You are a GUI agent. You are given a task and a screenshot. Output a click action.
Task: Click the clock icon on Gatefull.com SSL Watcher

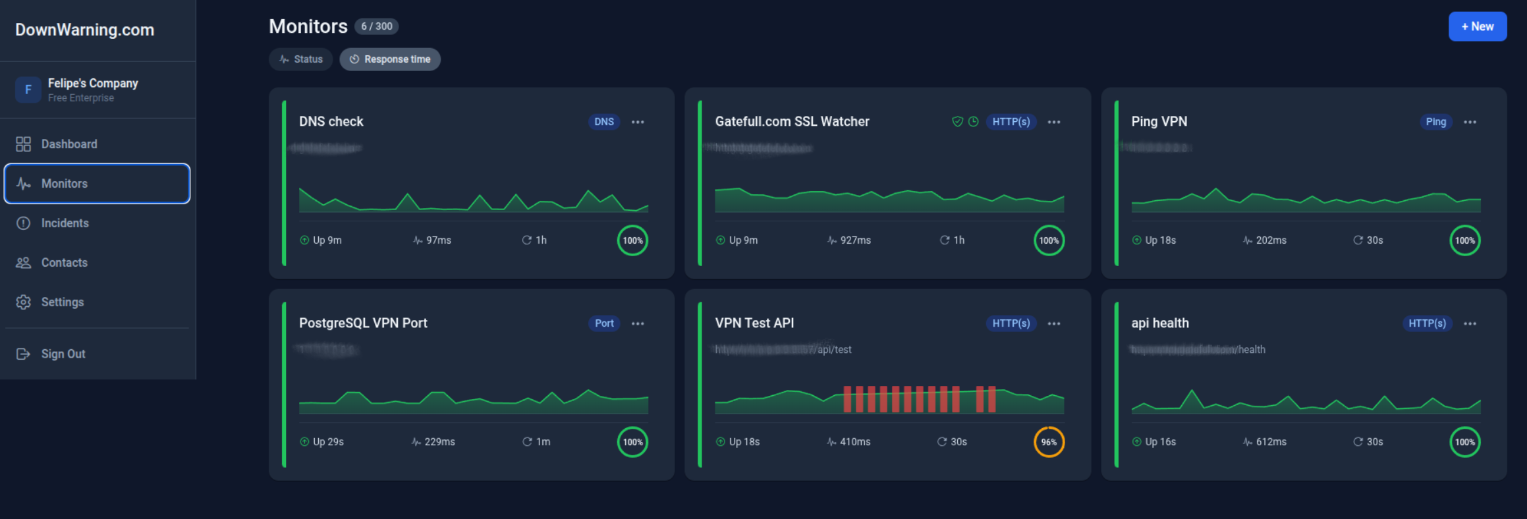click(973, 122)
